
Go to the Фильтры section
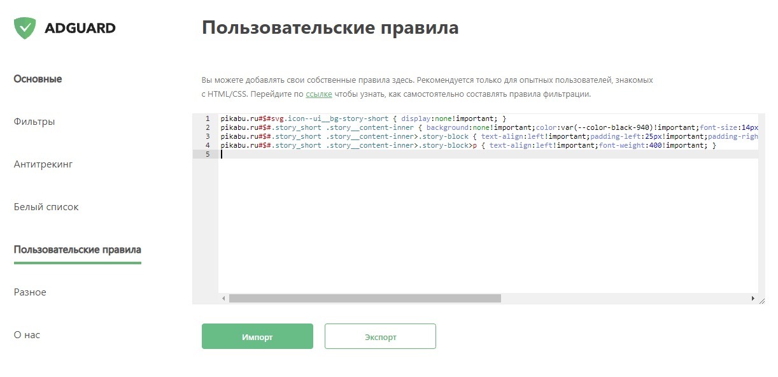click(x=34, y=122)
